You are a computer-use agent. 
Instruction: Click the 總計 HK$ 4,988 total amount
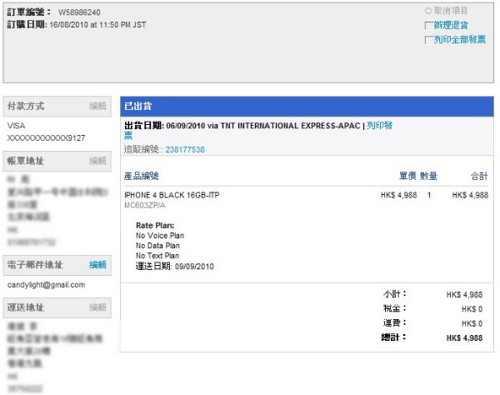pyautogui.click(x=464, y=338)
